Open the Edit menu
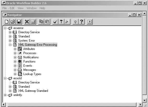This screenshot has height=107, width=148. [x=12, y=8]
